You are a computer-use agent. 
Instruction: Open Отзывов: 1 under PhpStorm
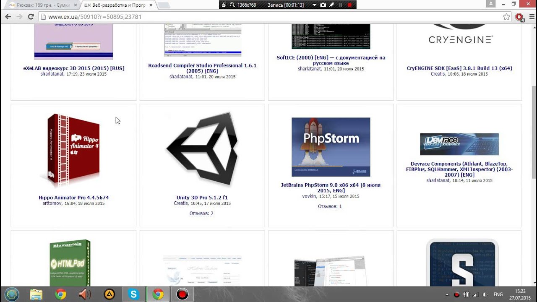click(330, 206)
